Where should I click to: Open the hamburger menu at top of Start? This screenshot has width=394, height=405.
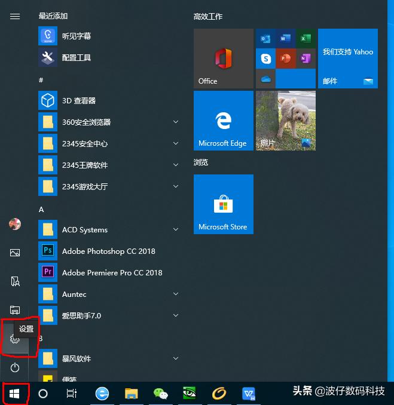(15, 16)
